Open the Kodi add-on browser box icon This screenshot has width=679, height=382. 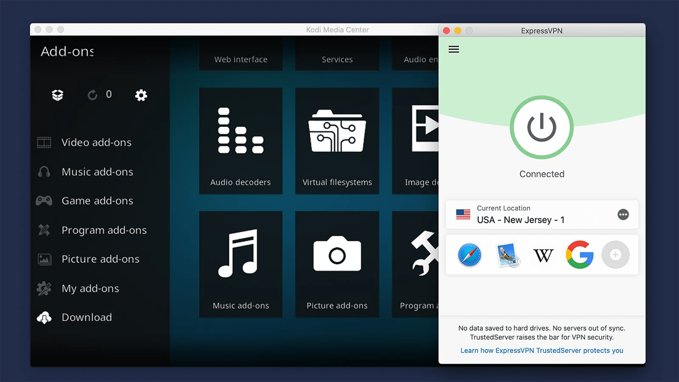click(58, 95)
